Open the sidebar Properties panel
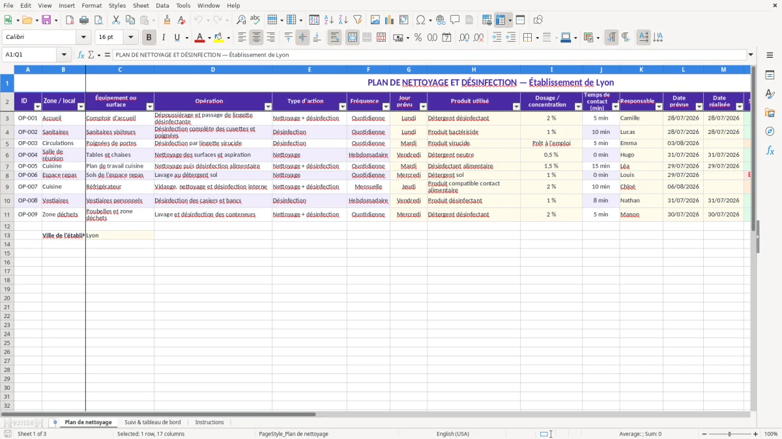The width and height of the screenshot is (782, 439). [770, 75]
